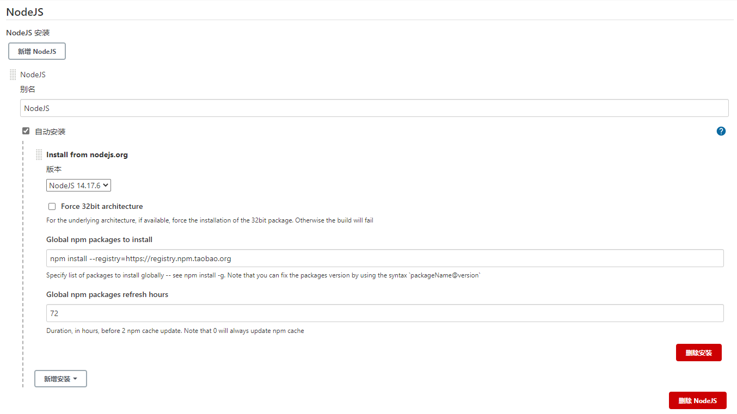Click the Global npm packages to install field

coord(385,258)
